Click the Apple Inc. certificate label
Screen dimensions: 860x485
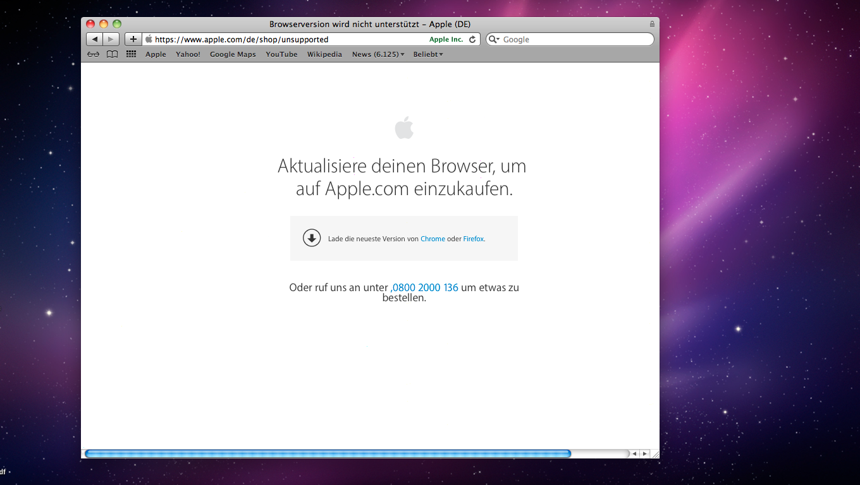pyautogui.click(x=446, y=39)
